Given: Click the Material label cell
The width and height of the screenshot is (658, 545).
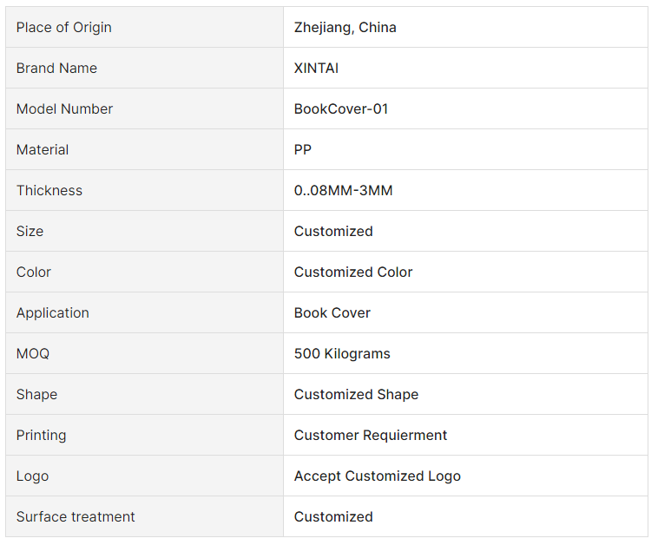Looking at the screenshot, I should [43, 149].
